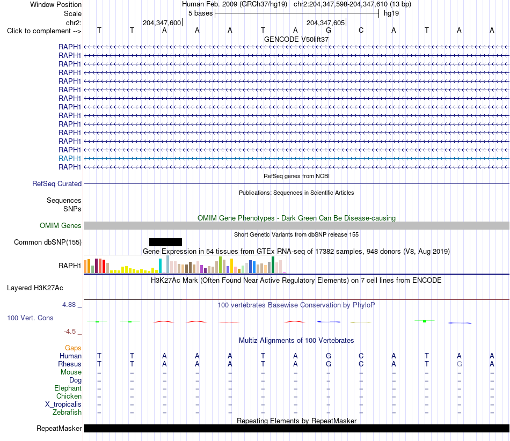
Task: Click the Layered H3K27Ac track label
Action: [x=35, y=288]
